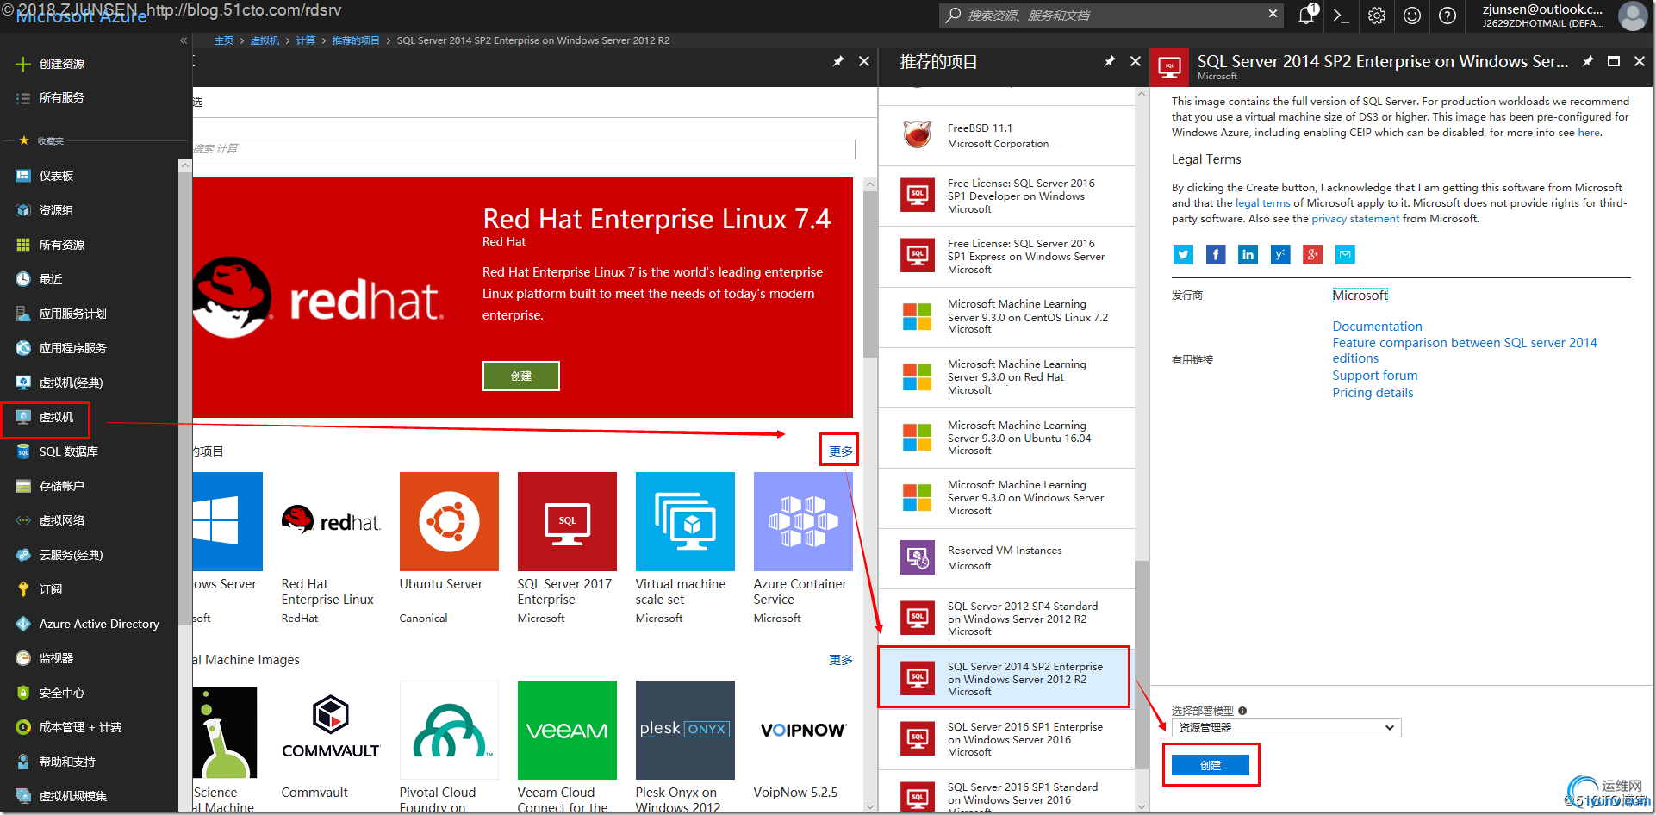Image resolution: width=1656 pixels, height=815 pixels.
Task: Select SQL Server 2012 SP4 Standard item
Action: coord(1006,619)
